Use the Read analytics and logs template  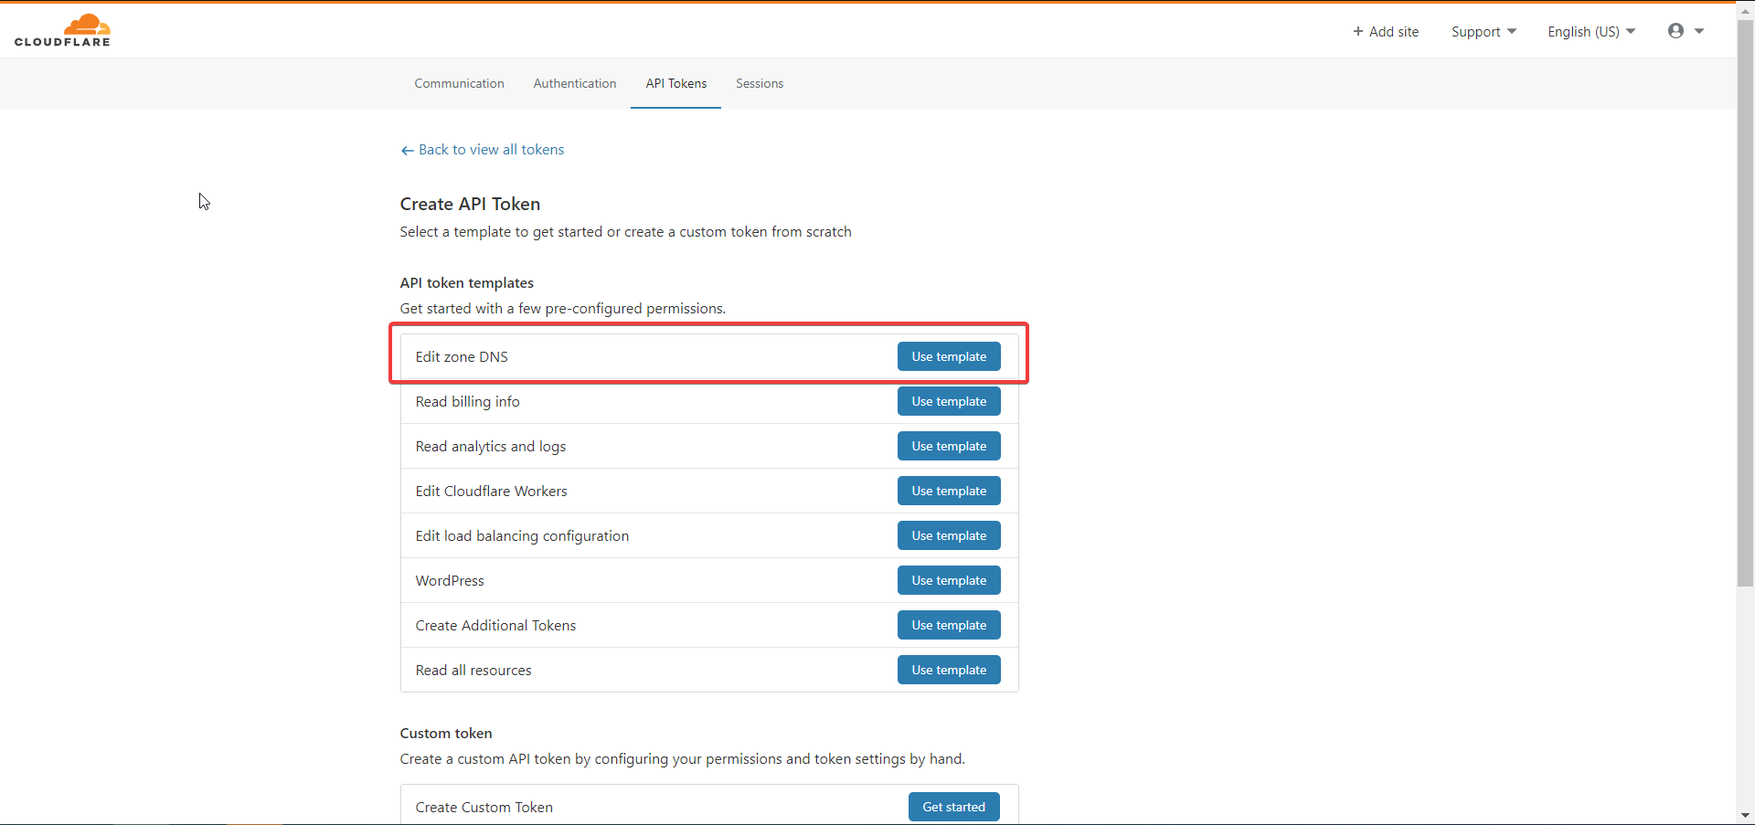coord(949,446)
